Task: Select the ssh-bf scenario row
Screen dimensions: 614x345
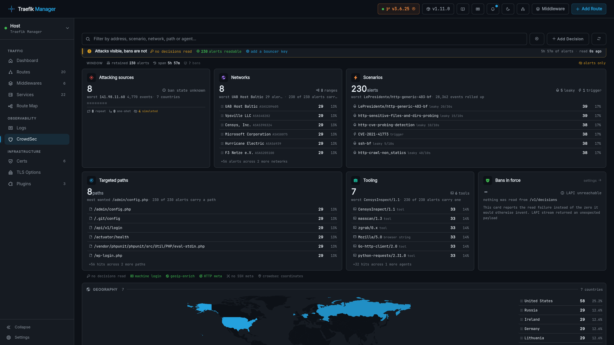Action: tap(476, 144)
